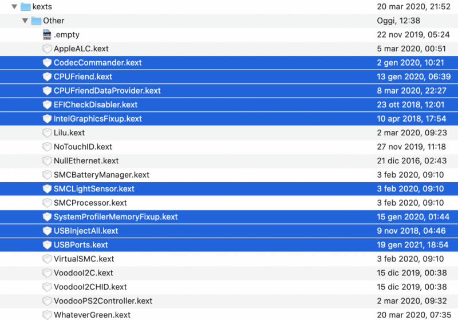The width and height of the screenshot is (458, 321).
Task: Click the USBInjectAll.kext shield icon
Action: [x=47, y=230]
